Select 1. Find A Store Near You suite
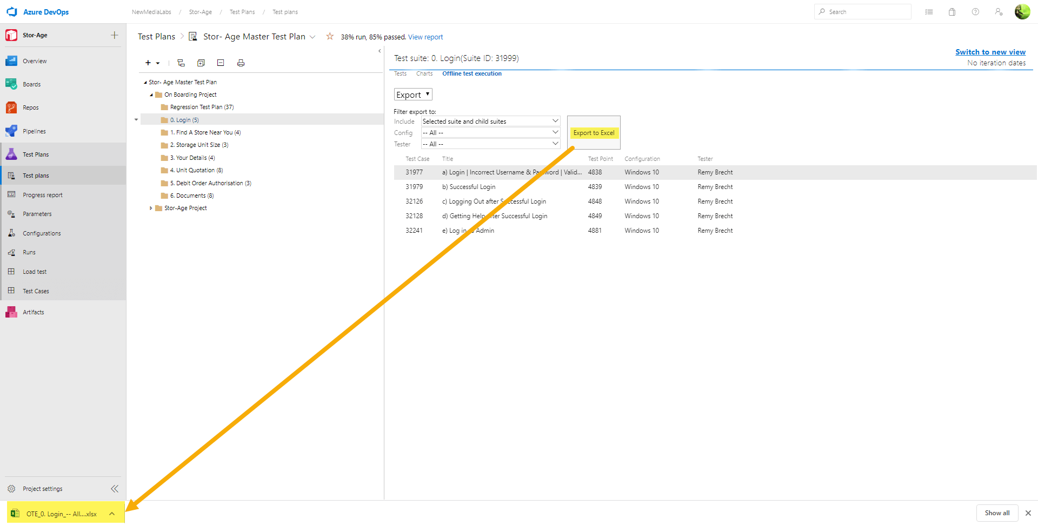 205,132
